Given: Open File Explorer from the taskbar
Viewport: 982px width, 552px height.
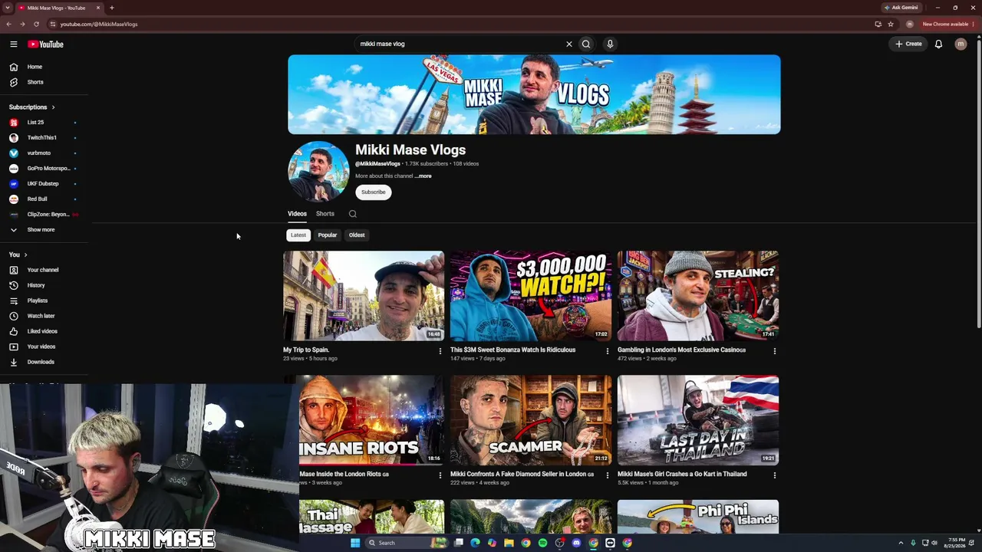Looking at the screenshot, I should pos(509,543).
